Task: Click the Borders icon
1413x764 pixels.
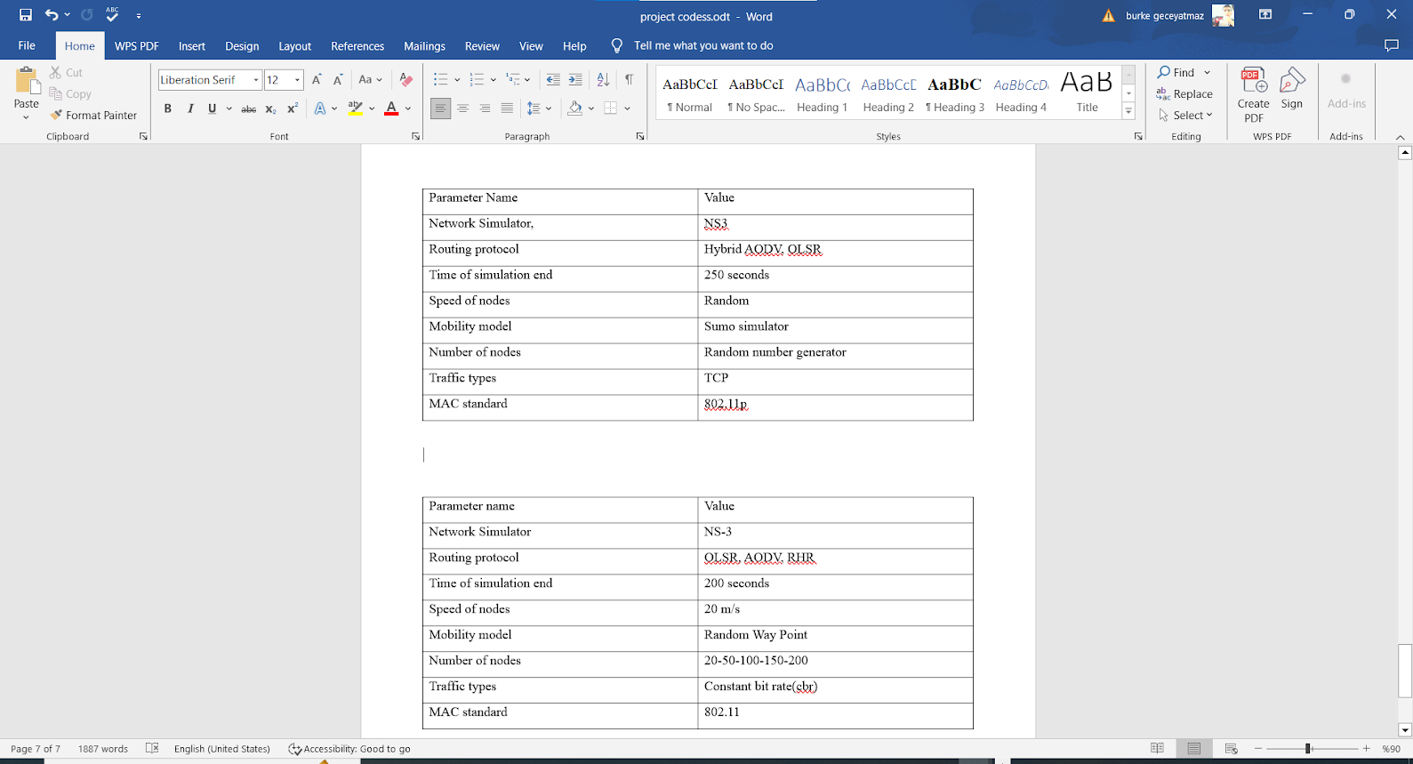Action: click(x=610, y=109)
